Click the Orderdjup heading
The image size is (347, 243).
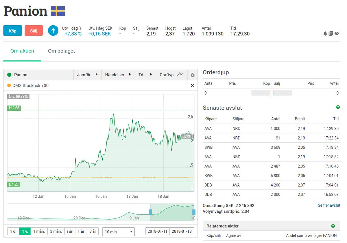pyautogui.click(x=216, y=72)
